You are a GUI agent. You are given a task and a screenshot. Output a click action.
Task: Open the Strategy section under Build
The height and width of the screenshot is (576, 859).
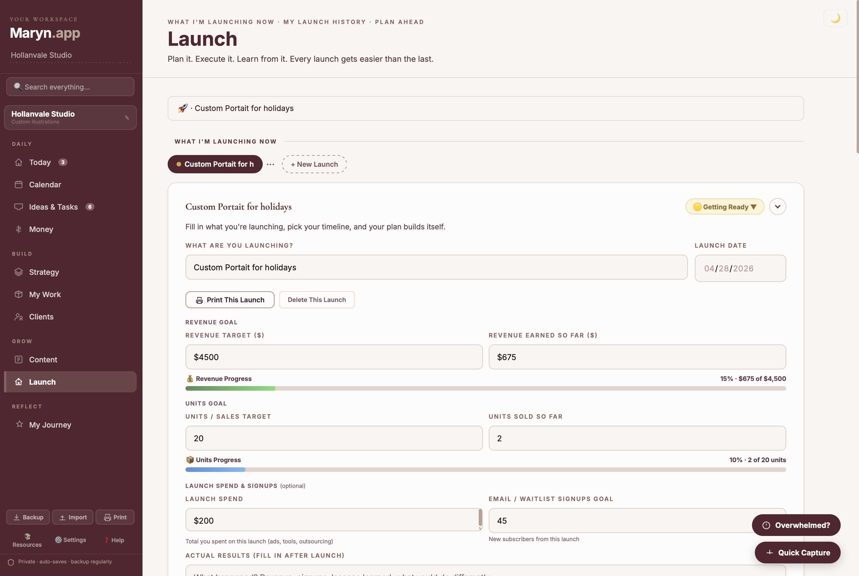point(44,272)
